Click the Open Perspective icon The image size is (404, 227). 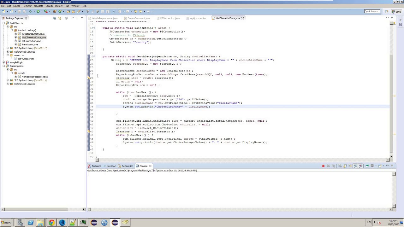pyautogui.click(x=386, y=12)
